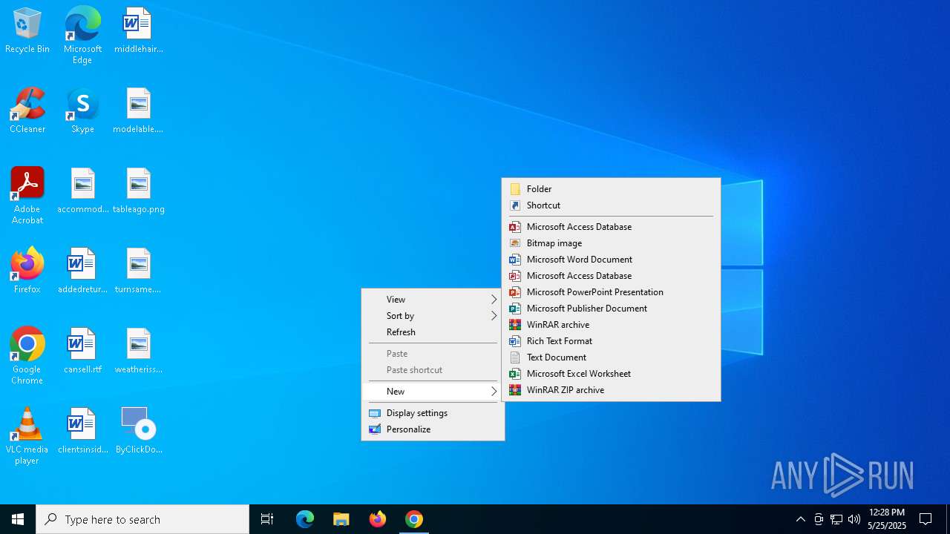
Task: Select the accommod image file icon
Action: point(82,191)
